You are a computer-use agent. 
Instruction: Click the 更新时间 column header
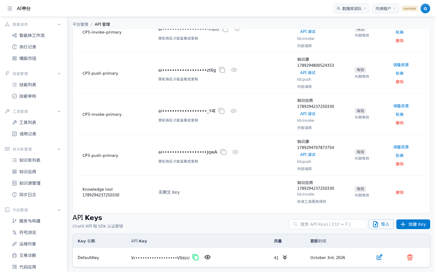(318, 241)
